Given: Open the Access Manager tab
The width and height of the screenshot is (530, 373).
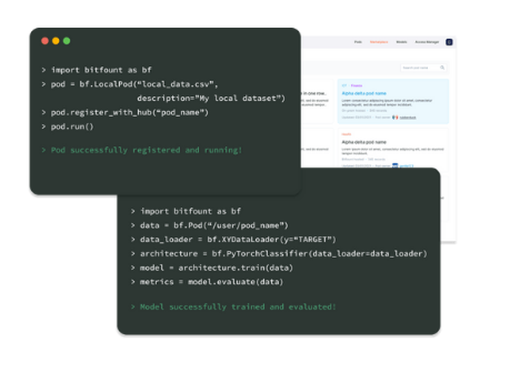Looking at the screenshot, I should tap(427, 42).
